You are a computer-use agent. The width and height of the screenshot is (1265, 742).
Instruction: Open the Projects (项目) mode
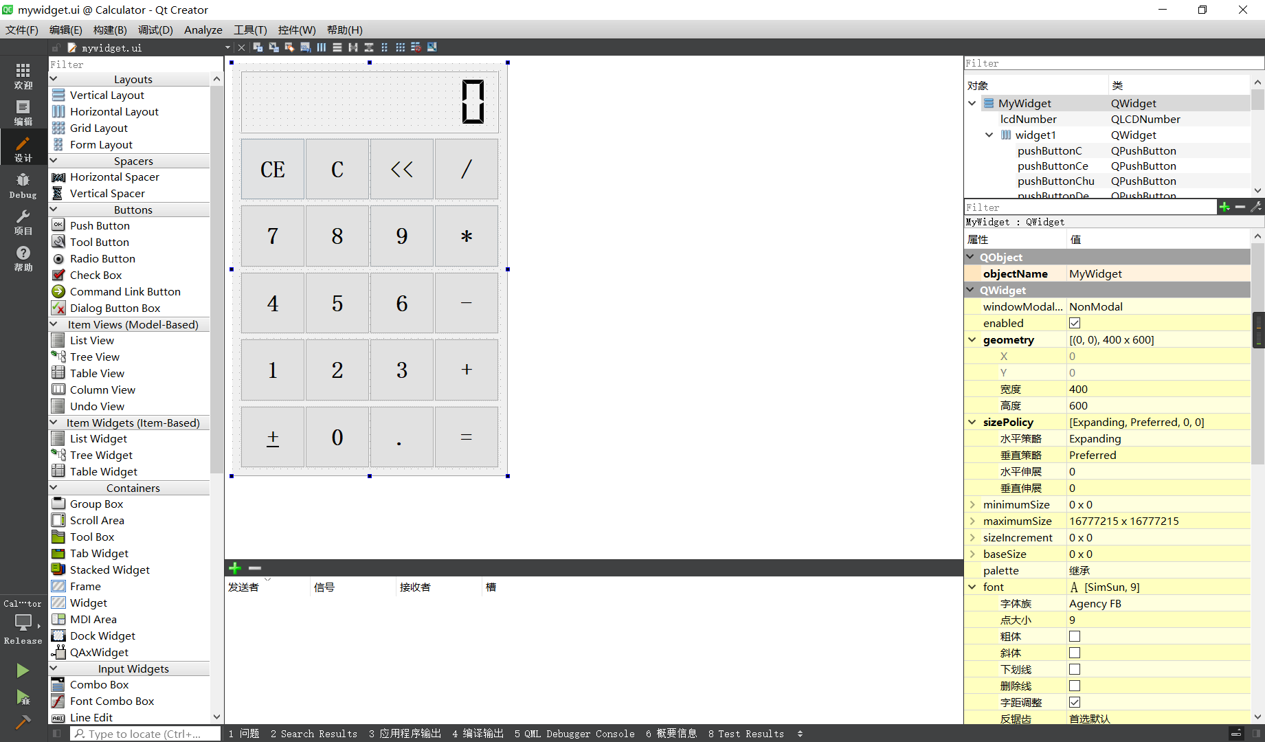tap(23, 222)
